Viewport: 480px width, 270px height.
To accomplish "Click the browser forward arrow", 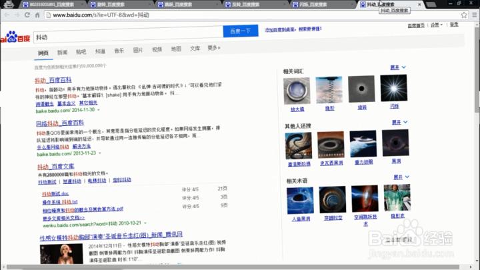I will coord(17,15).
